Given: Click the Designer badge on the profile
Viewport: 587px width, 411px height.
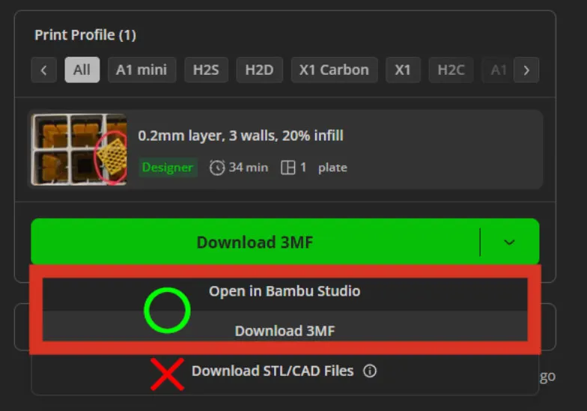Looking at the screenshot, I should pos(168,168).
